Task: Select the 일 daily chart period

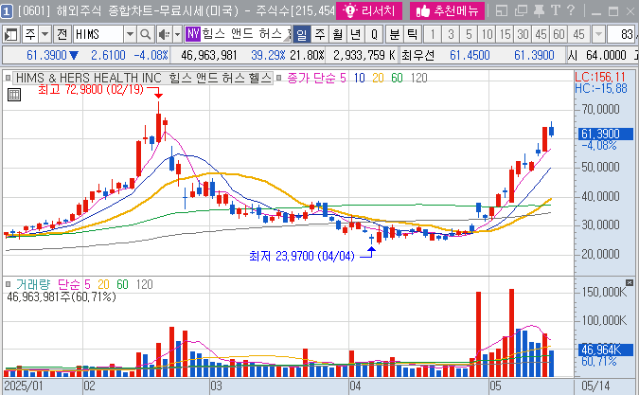Action: [302, 35]
